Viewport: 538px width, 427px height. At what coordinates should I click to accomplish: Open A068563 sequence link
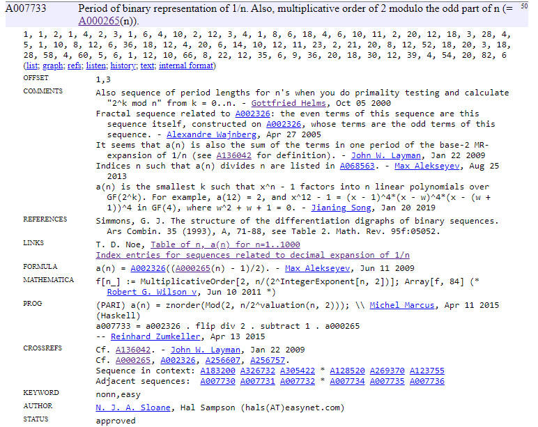[358, 166]
